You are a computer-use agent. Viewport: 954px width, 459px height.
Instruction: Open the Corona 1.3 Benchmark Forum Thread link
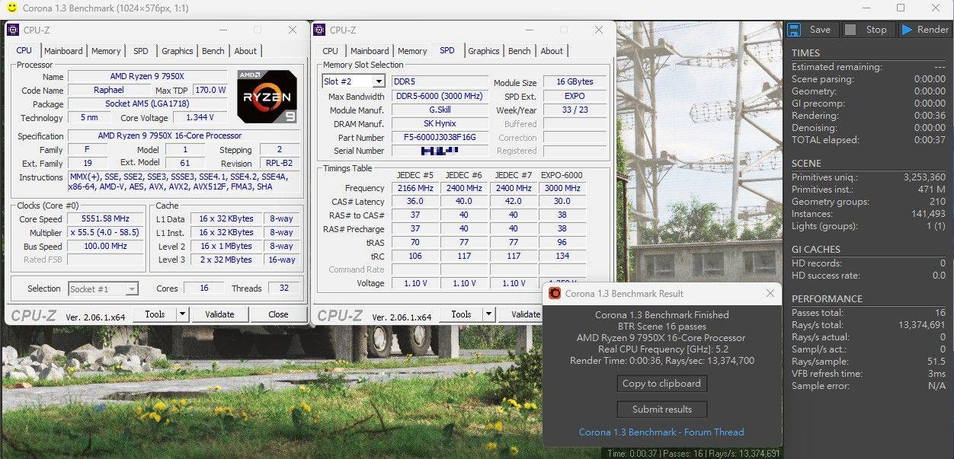click(x=661, y=432)
